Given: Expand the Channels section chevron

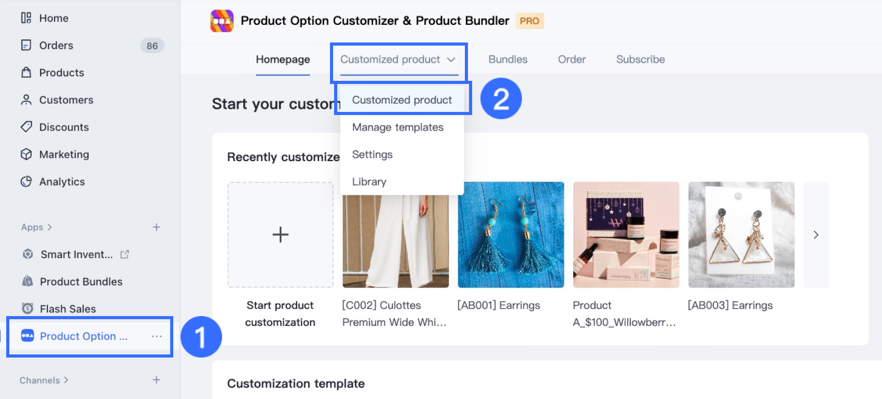Looking at the screenshot, I should [x=66, y=380].
